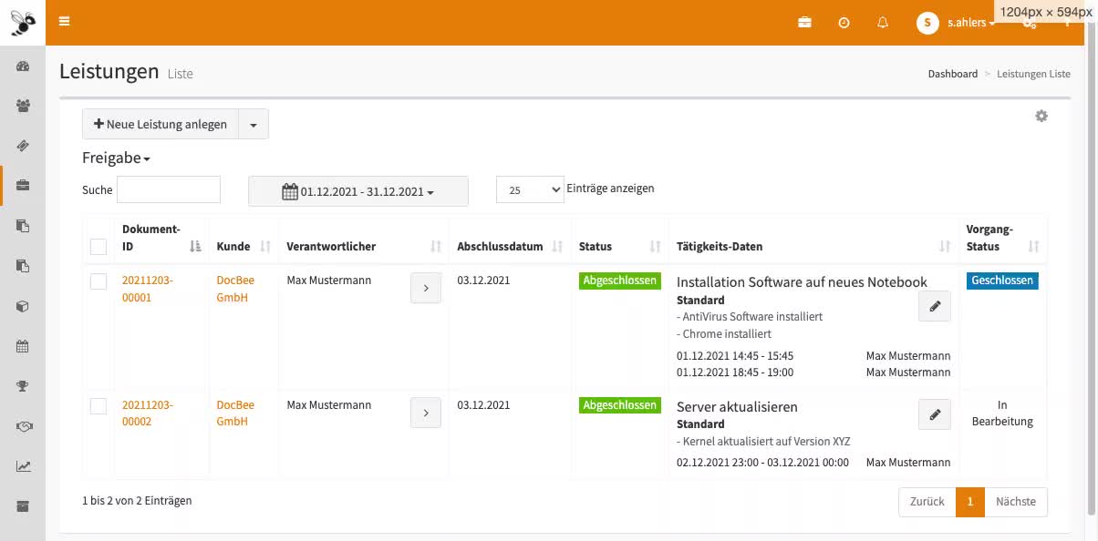
Task: Expand the Freigabe dropdown
Action: point(116,158)
